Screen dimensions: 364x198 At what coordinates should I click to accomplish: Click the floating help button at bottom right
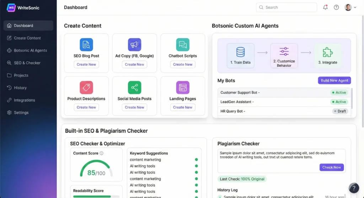pyautogui.click(x=354, y=188)
